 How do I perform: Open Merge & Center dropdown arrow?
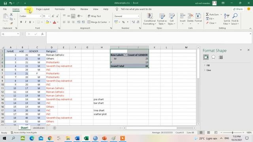point(110,22)
